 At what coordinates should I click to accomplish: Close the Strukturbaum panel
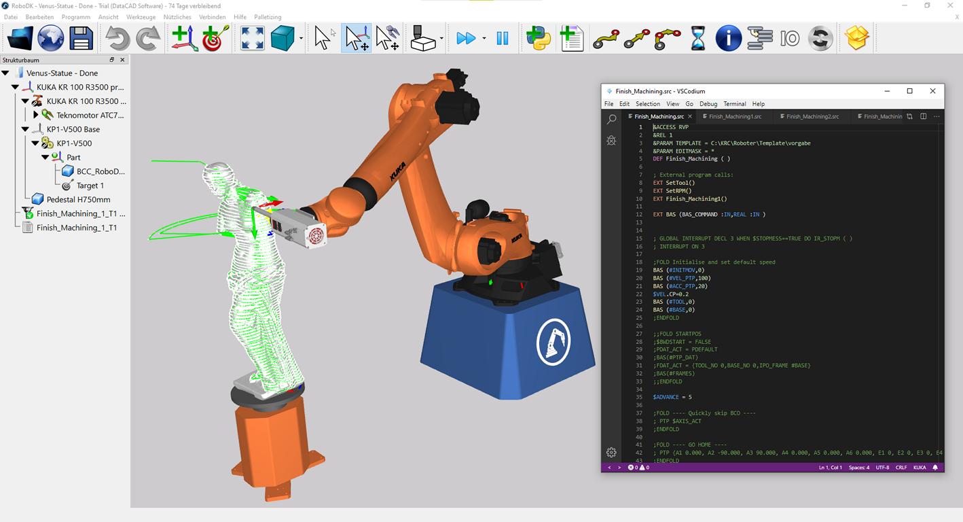(122, 60)
